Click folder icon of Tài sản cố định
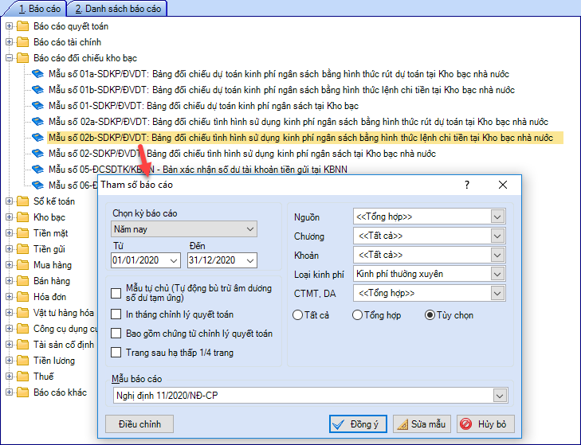 coord(22,345)
